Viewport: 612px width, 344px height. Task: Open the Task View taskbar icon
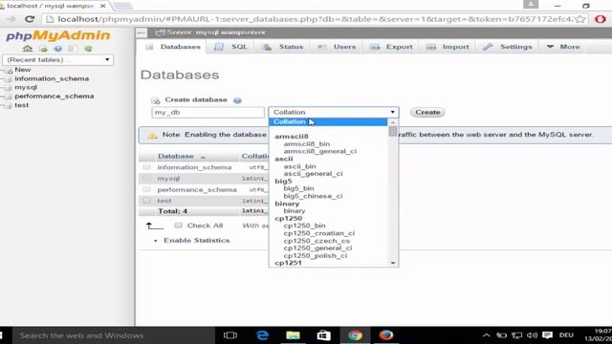230,335
